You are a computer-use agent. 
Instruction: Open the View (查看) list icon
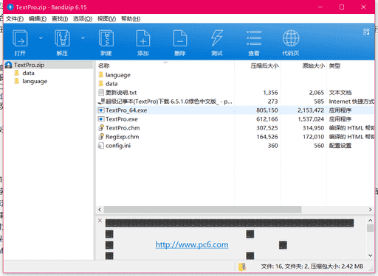pyautogui.click(x=254, y=38)
